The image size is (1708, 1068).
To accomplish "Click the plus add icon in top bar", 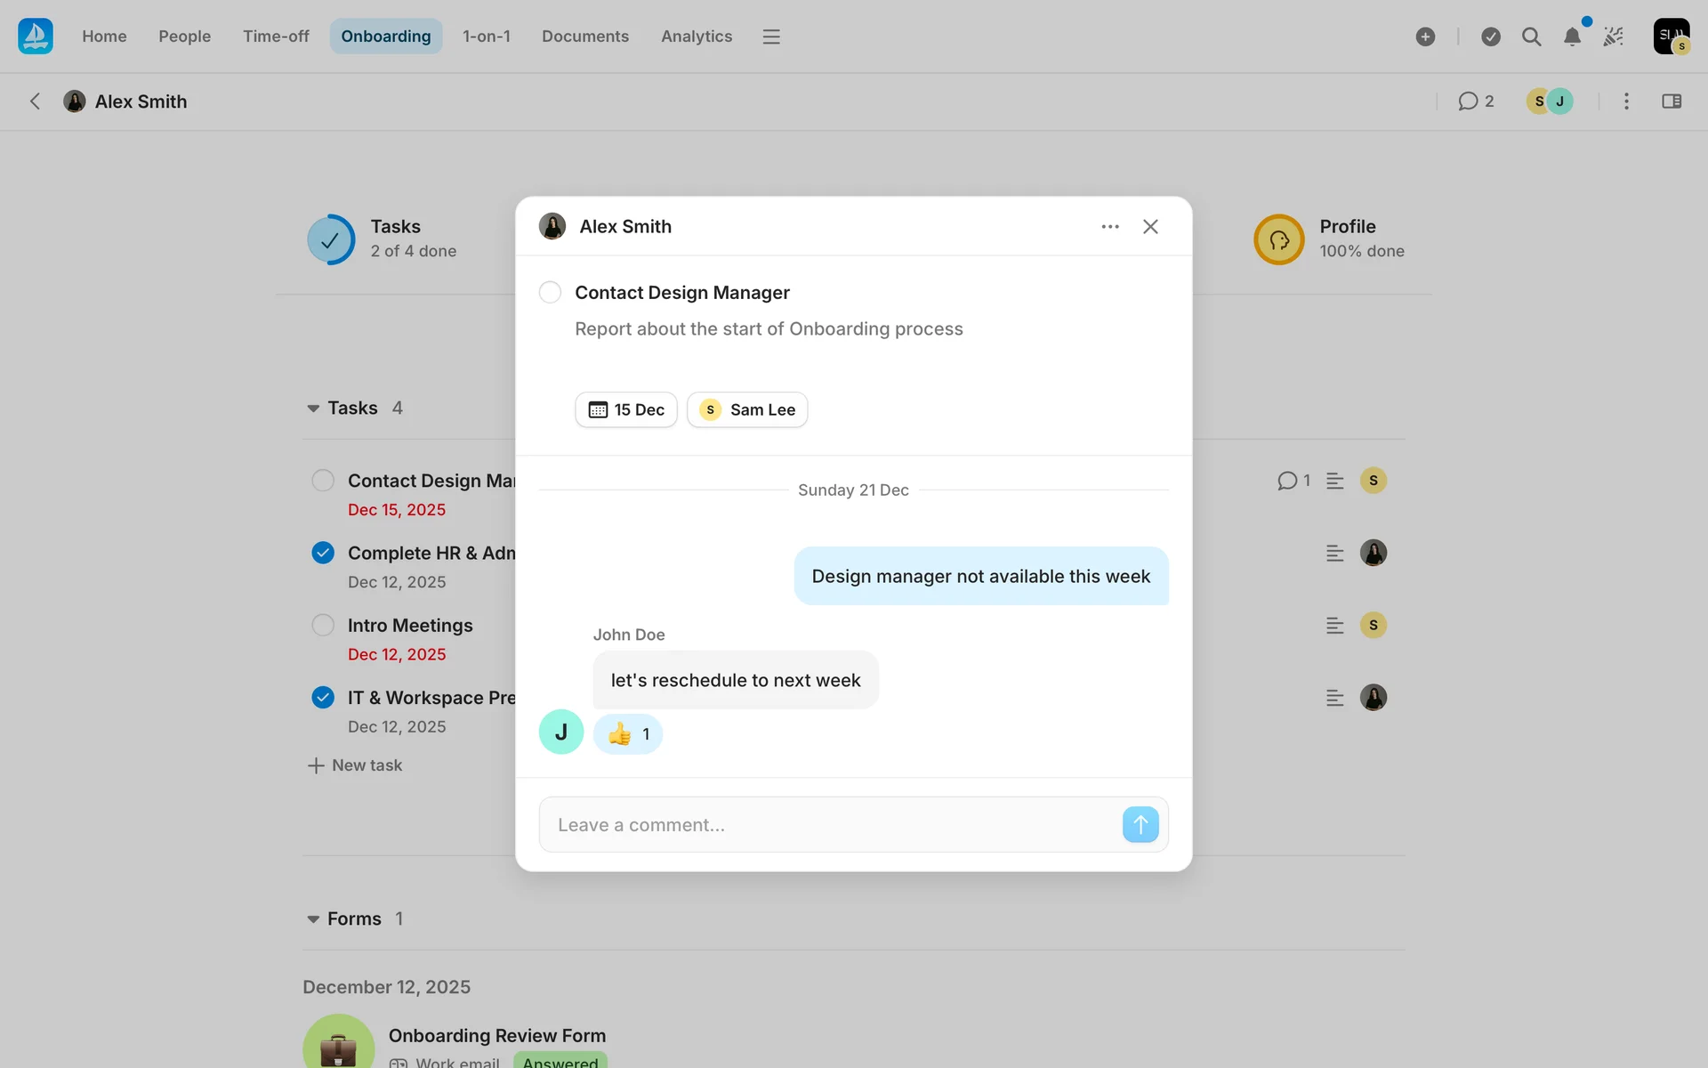I will (1425, 36).
